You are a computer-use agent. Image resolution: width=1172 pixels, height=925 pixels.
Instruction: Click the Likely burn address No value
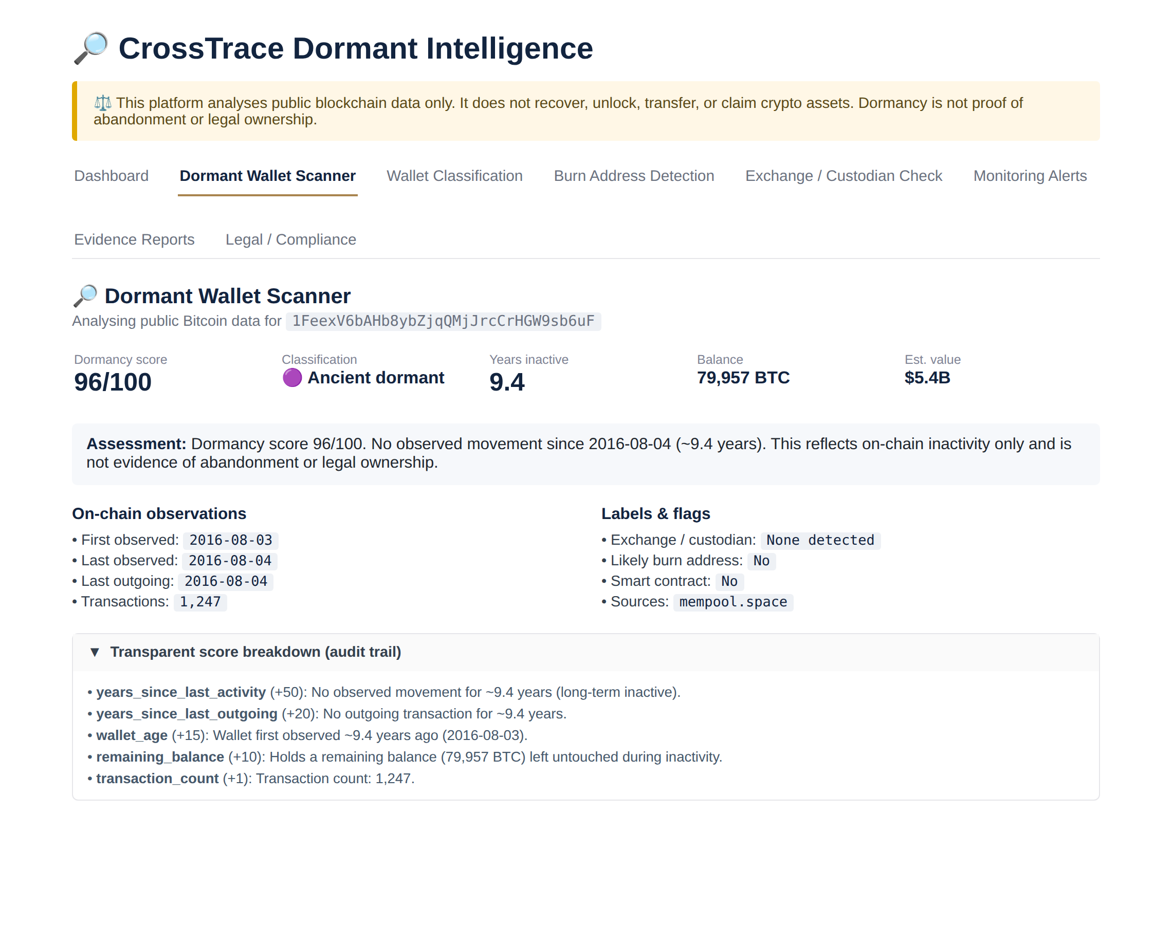761,561
